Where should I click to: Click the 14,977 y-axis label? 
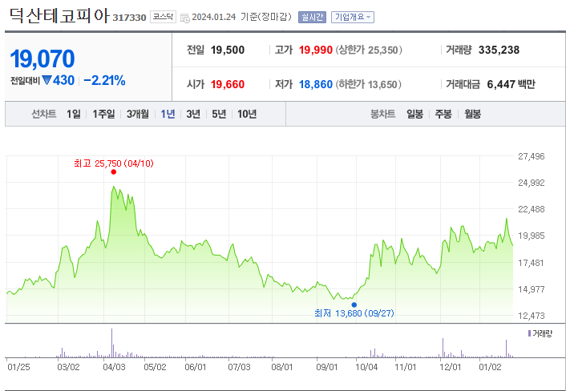pyautogui.click(x=531, y=289)
